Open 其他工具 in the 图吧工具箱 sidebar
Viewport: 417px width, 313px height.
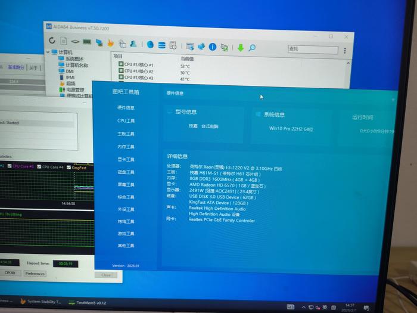pos(126,246)
